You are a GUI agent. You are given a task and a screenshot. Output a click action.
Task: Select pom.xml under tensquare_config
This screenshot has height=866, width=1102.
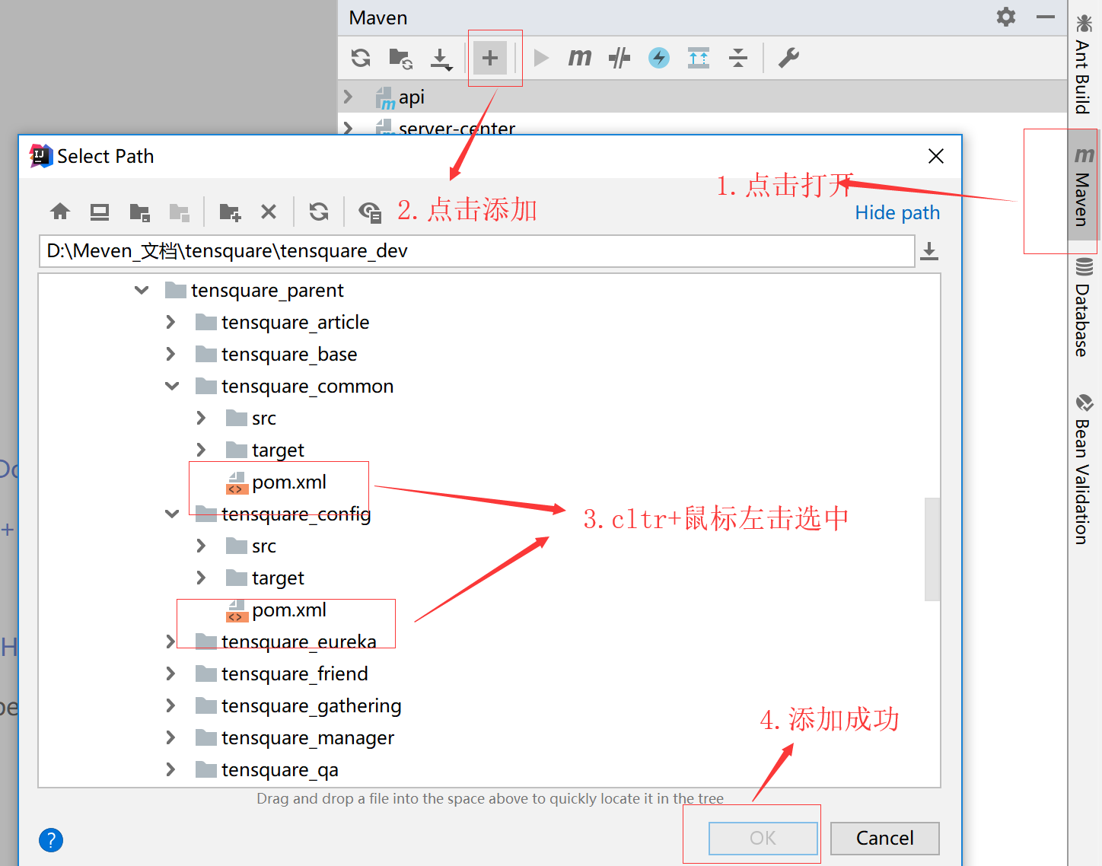pyautogui.click(x=276, y=610)
